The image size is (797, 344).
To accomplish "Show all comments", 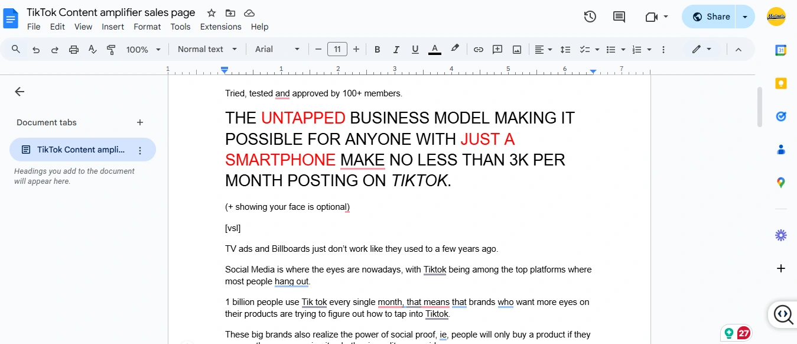I will (619, 17).
